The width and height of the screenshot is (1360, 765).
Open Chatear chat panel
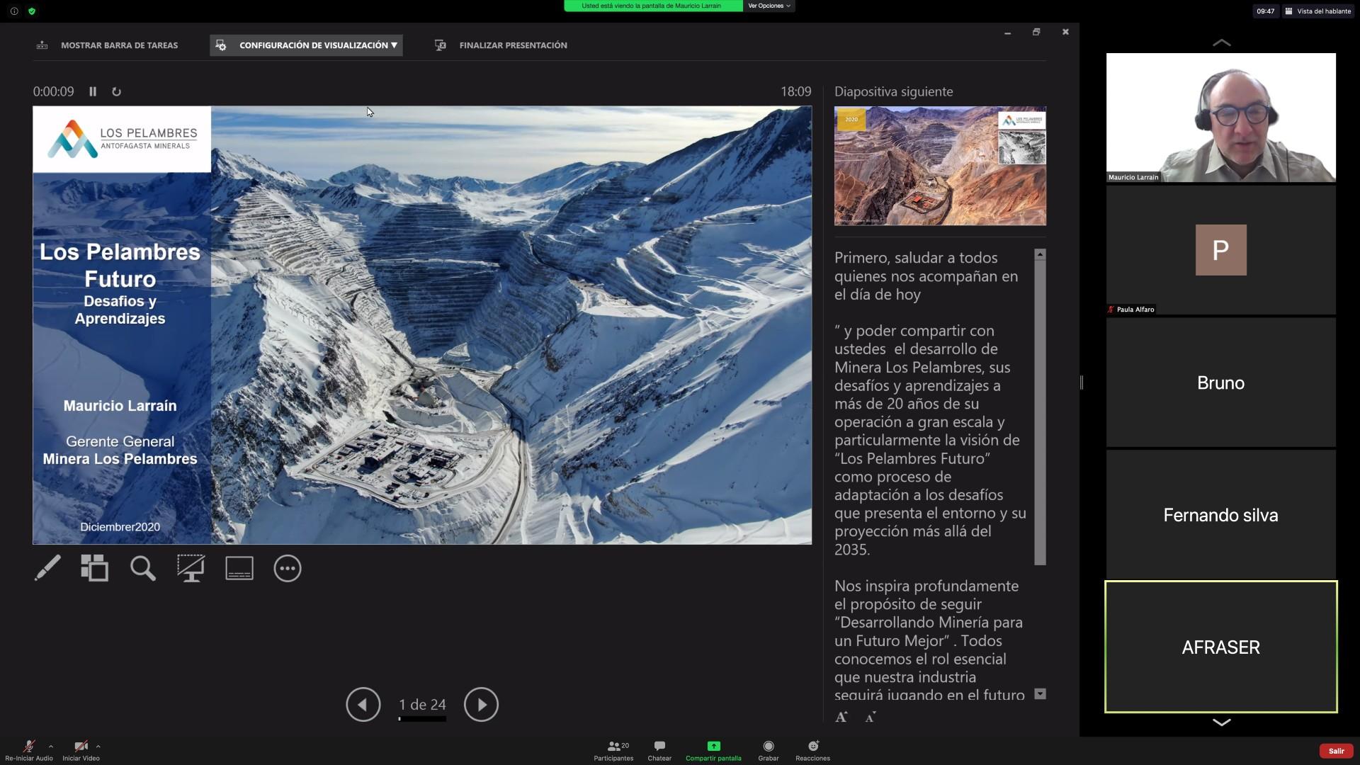click(x=659, y=751)
